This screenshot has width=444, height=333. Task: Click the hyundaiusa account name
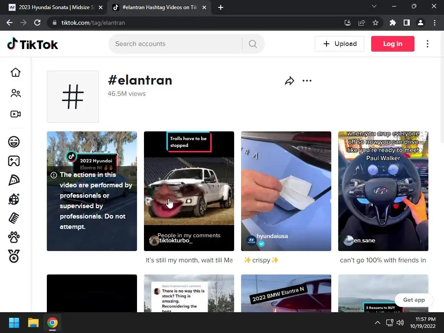272,236
